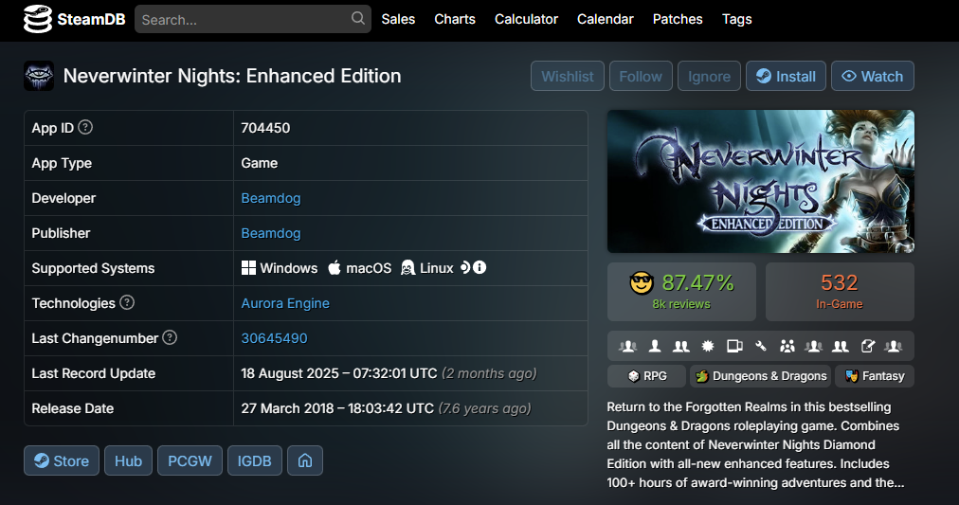Viewport: 959px width, 505px height.
Task: Open changenumber 30645490 link
Action: pyautogui.click(x=274, y=338)
